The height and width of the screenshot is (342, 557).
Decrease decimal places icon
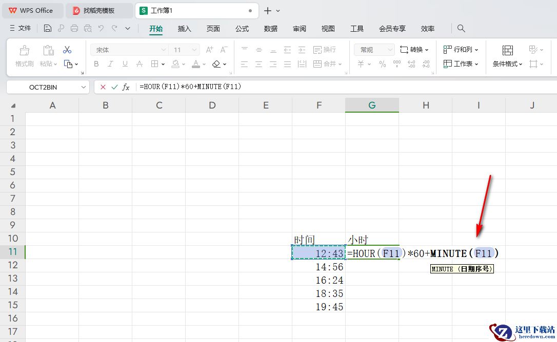coord(426,64)
